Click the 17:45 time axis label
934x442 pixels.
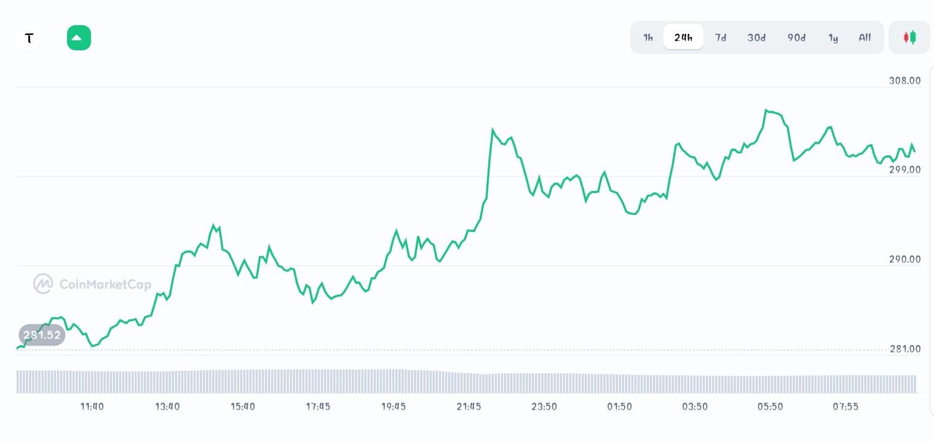[318, 406]
